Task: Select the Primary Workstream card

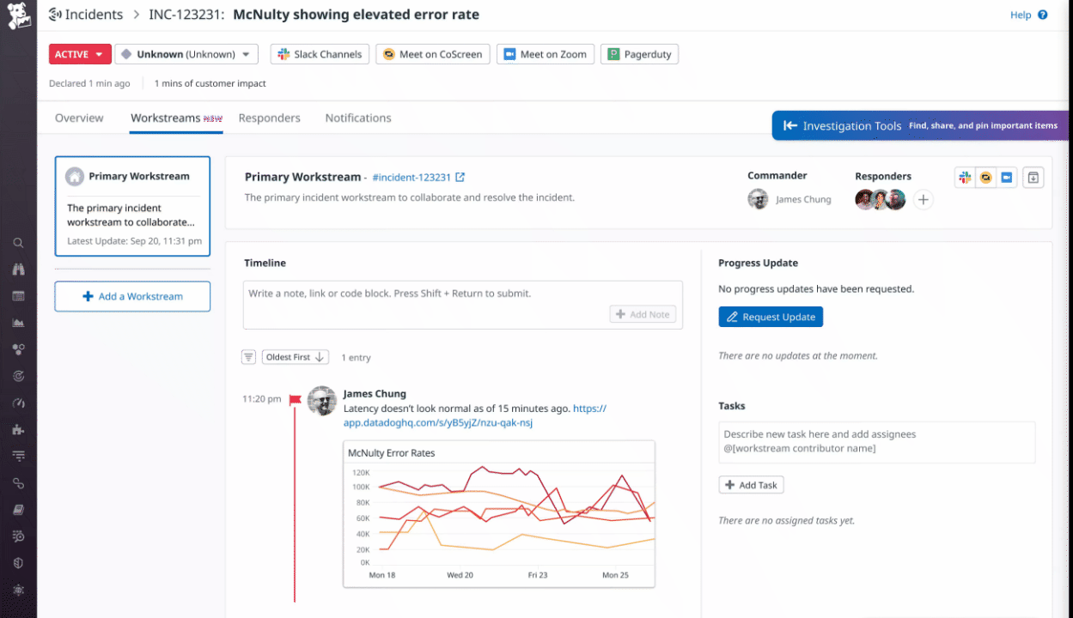Action: tap(132, 206)
